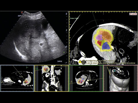The image size is (138, 103).
Task: Click the cyan marker in 3D view
Action: pyautogui.click(x=115, y=70)
